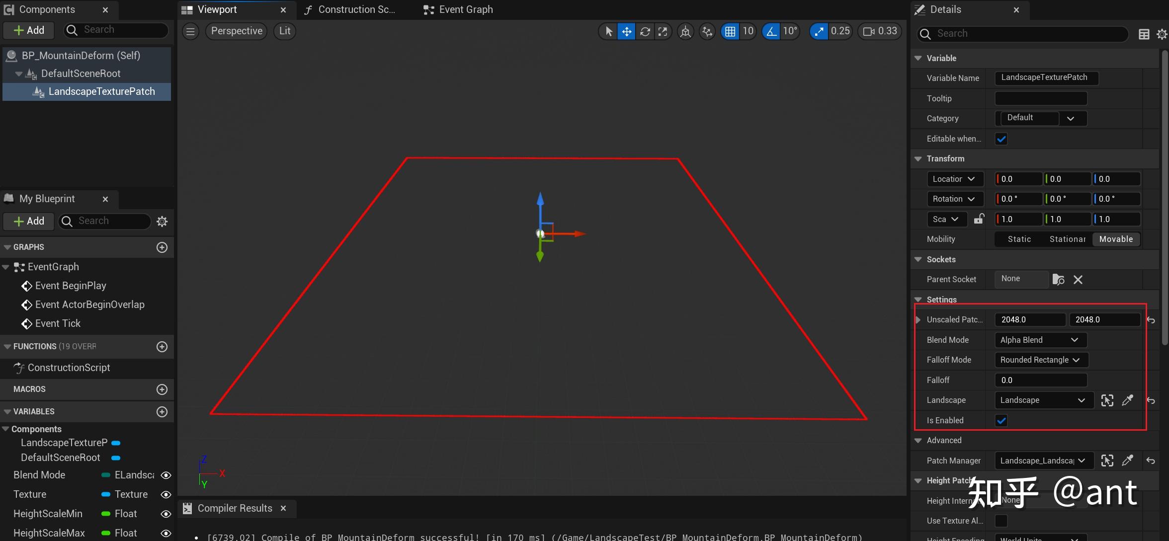Toggle the grid snapping icon
This screenshot has height=541, width=1169.
pos(730,32)
